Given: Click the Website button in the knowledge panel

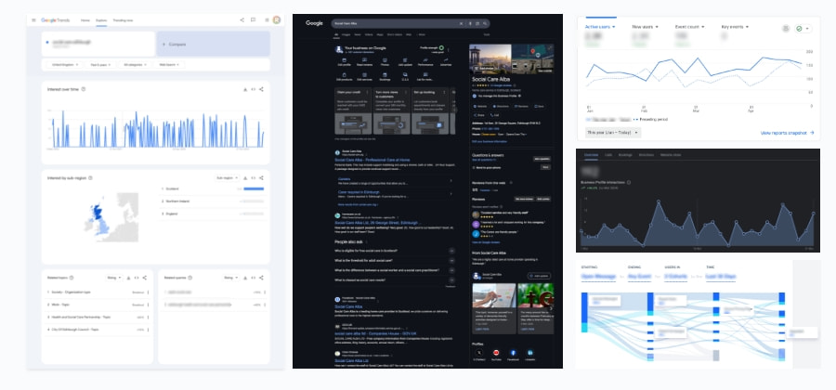Looking at the screenshot, I should pos(480,106).
